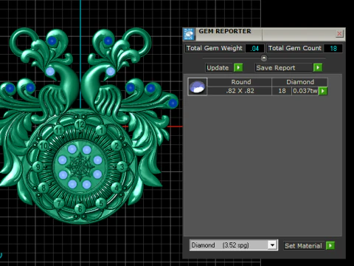Click the Total Gem Weight label
Viewport: 354px width, 266px height.
click(215, 48)
